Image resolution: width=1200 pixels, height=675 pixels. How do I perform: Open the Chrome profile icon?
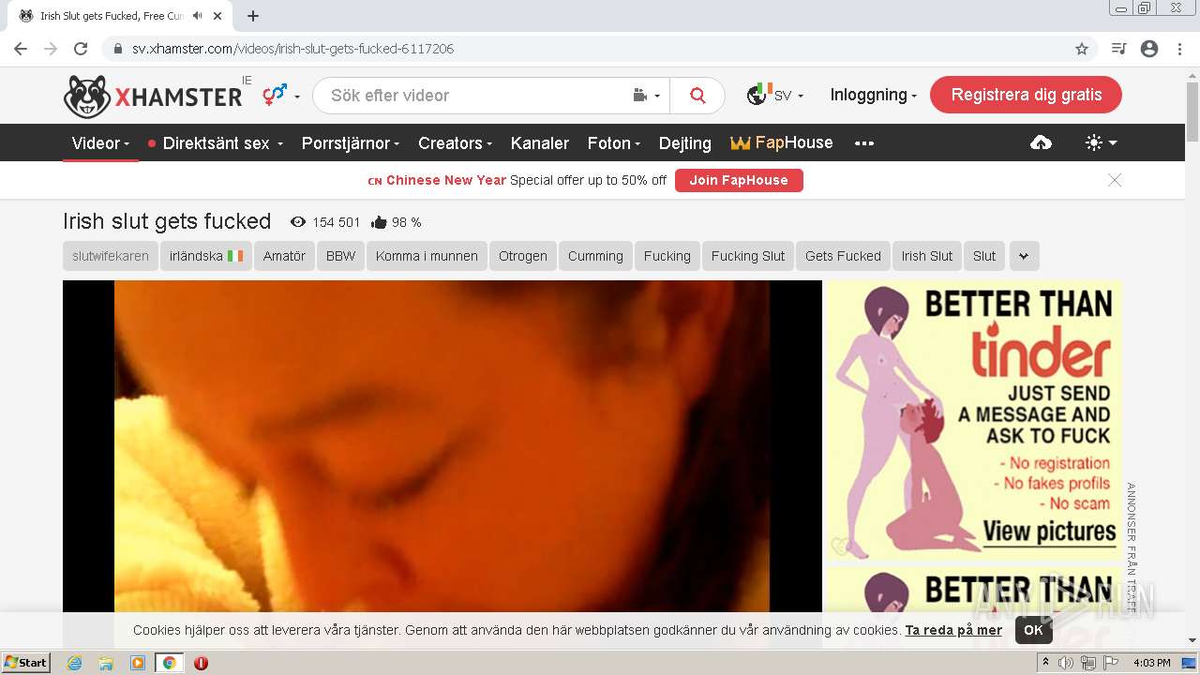1149,49
